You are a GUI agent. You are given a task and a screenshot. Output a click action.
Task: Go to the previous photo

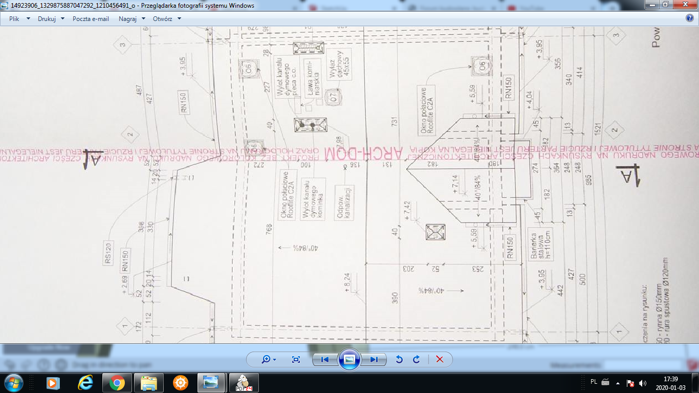pos(324,359)
